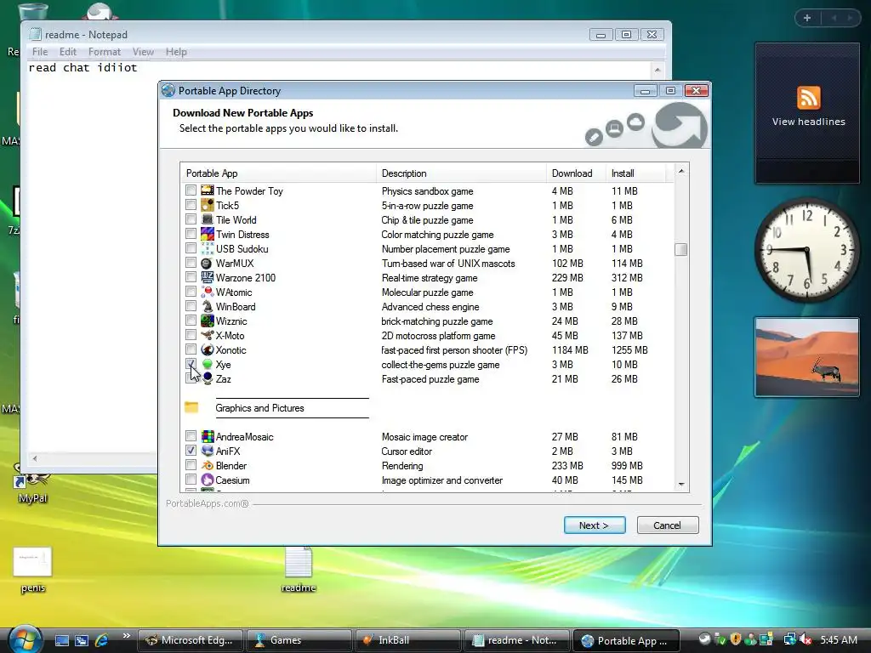Open Notepad's Help menu
This screenshot has width=871, height=653.
[x=176, y=52]
